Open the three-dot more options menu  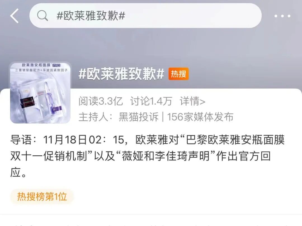click(282, 16)
